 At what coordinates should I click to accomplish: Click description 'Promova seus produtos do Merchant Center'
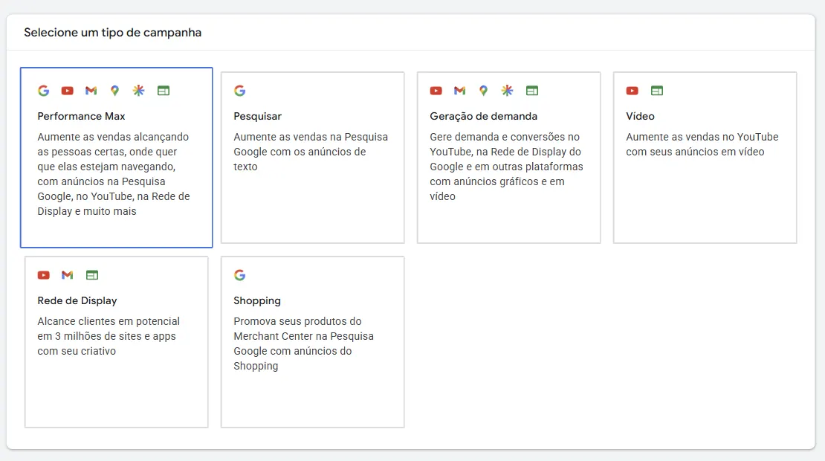303,343
